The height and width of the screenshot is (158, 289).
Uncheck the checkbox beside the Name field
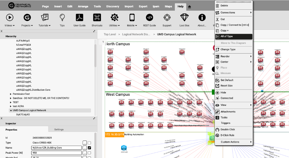89,148
